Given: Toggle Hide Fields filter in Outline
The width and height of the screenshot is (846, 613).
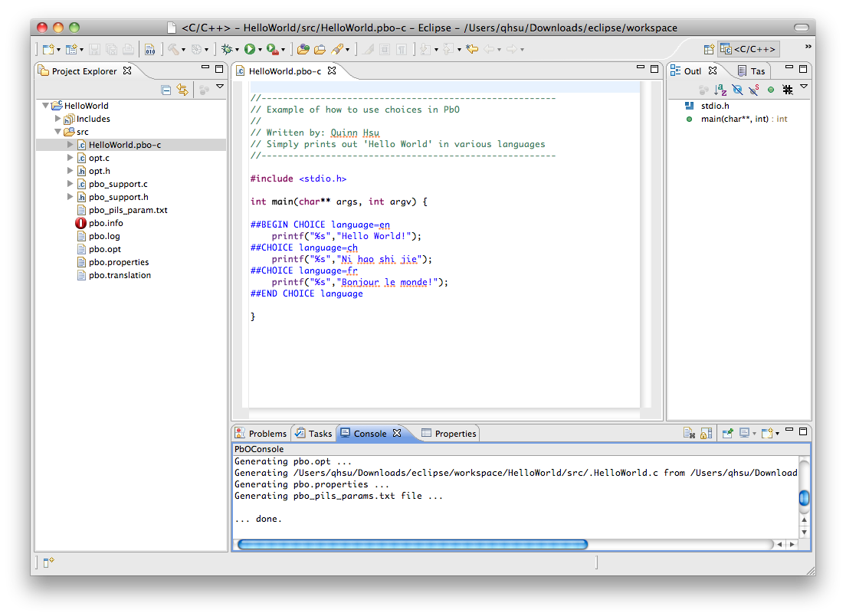Looking at the screenshot, I should coord(737,90).
